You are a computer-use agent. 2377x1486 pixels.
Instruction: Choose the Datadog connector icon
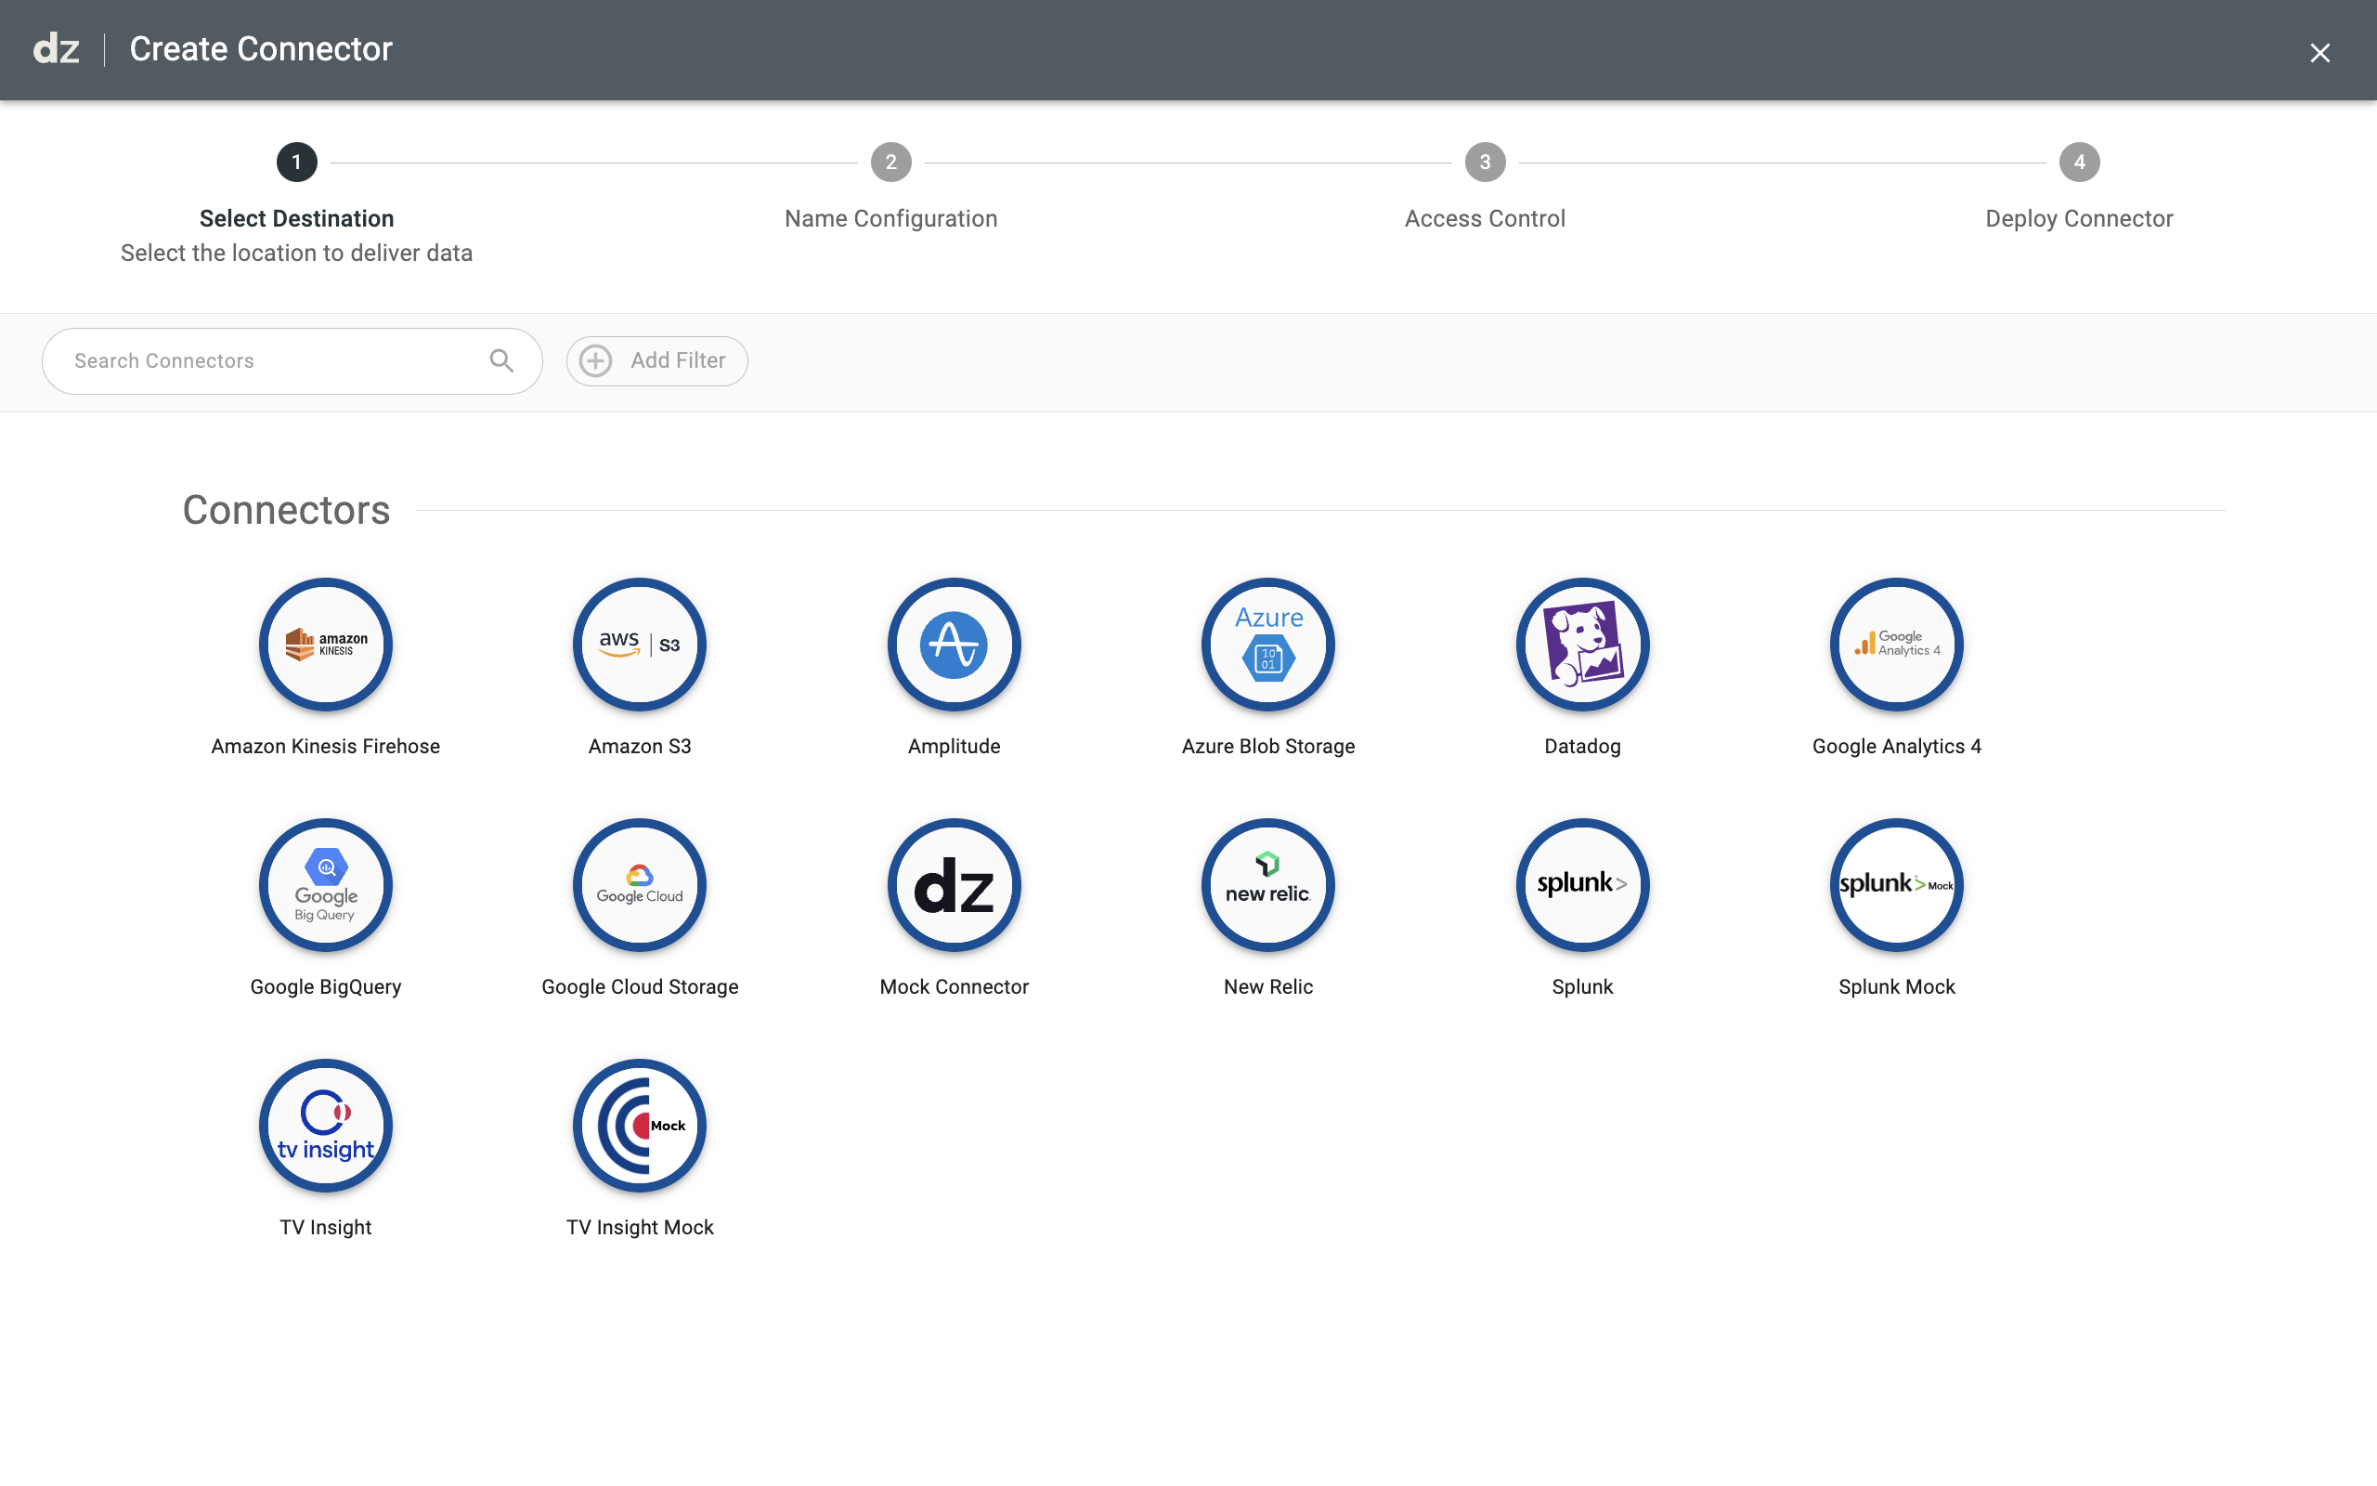[x=1582, y=645]
